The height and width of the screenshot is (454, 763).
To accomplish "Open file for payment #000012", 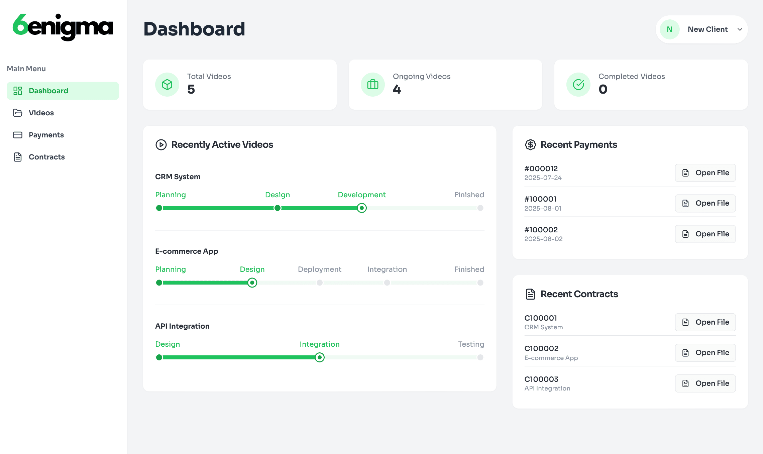I will (705, 173).
